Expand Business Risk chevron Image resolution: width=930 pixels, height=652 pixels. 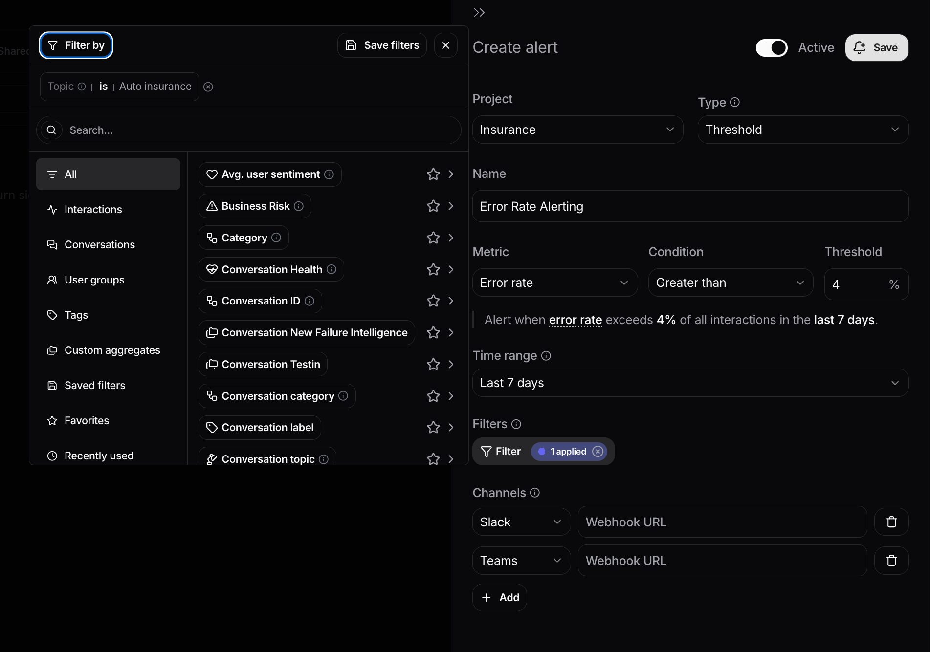(x=451, y=206)
